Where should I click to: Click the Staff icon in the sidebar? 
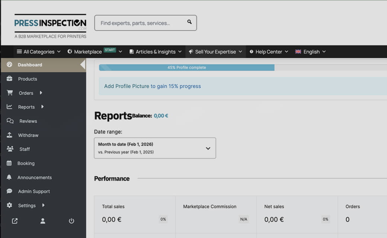click(10, 149)
